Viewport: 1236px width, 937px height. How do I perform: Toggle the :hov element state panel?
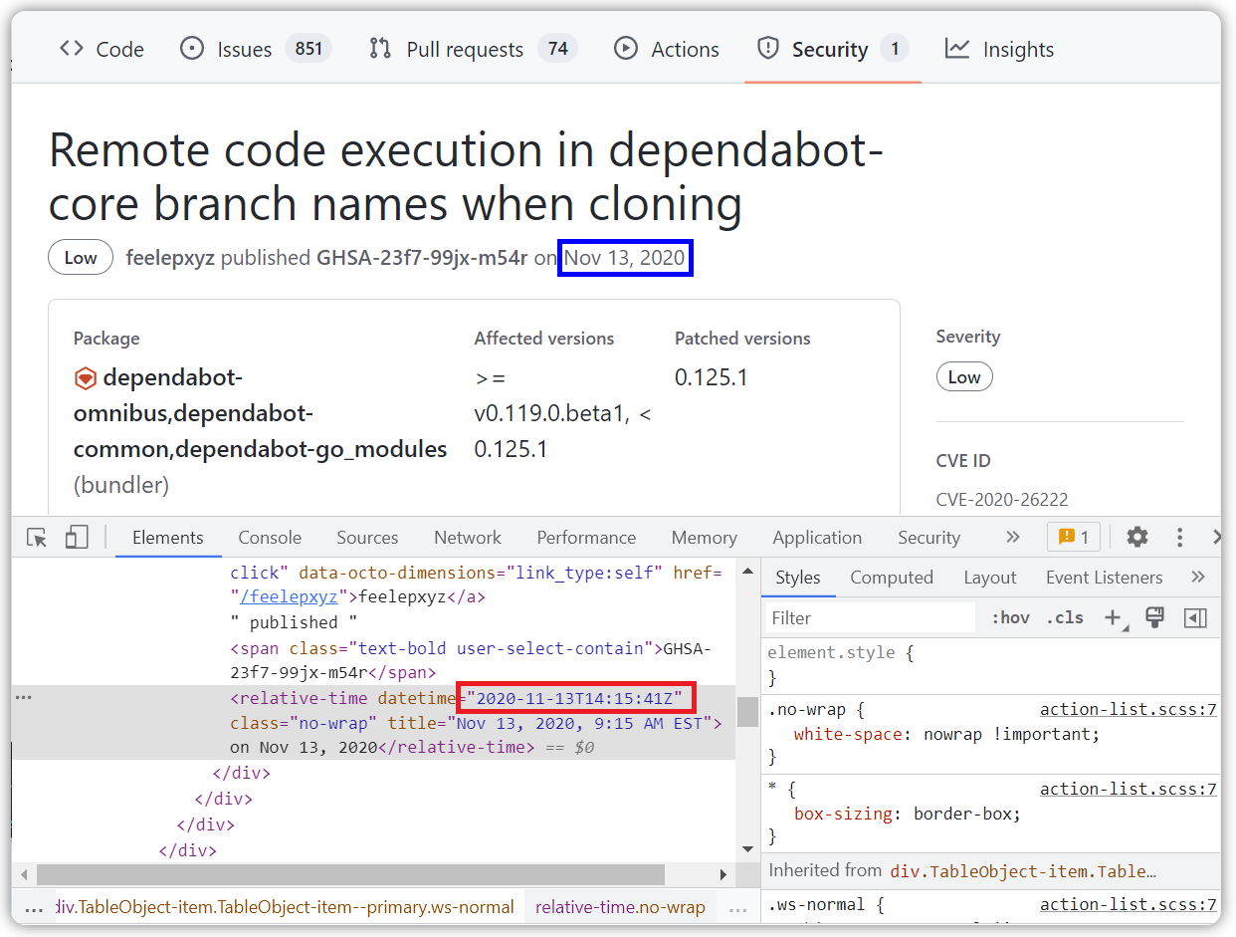[x=1010, y=618]
